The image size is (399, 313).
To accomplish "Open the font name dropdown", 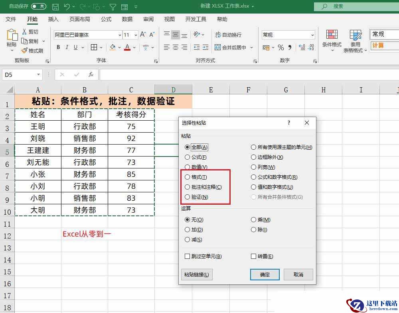I will (120, 35).
